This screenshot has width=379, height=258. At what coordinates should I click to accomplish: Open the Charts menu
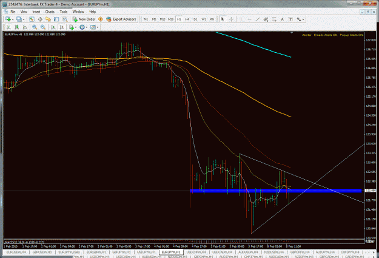(x=50, y=12)
